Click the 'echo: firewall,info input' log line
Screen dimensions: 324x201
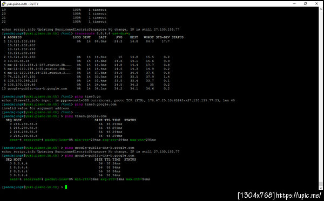coord(118,100)
